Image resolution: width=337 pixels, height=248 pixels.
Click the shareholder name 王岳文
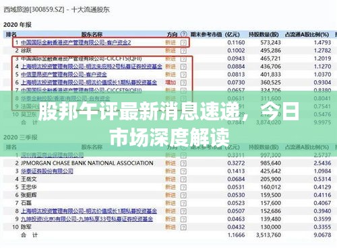coord(28,179)
